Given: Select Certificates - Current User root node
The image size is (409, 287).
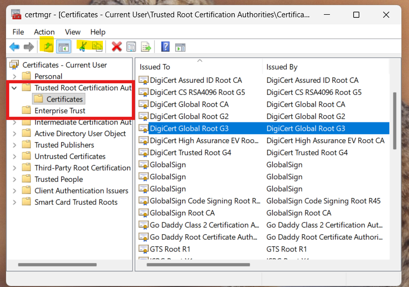Looking at the screenshot, I should 64,65.
